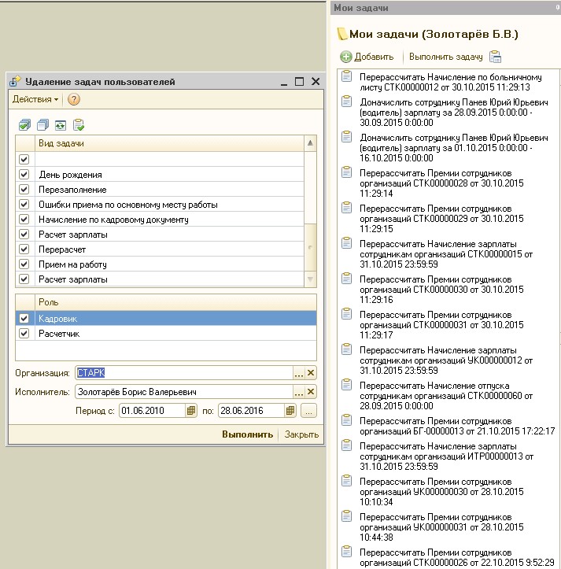
Task: Uncheck the День рождения task type
Action: [24, 174]
